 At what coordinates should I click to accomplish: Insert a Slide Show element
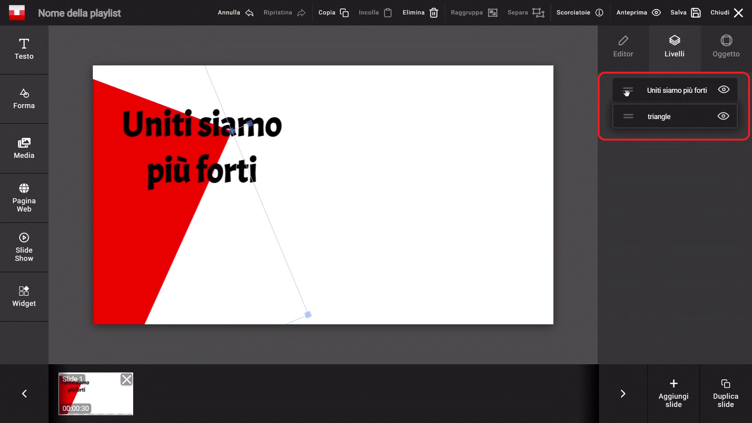click(x=24, y=247)
